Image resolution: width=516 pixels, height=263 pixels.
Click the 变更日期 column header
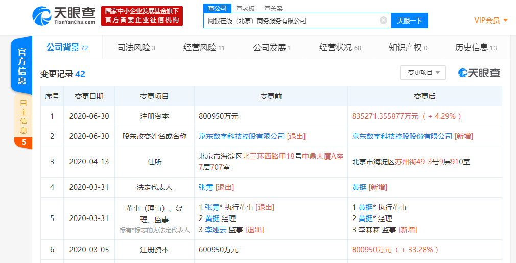point(89,96)
